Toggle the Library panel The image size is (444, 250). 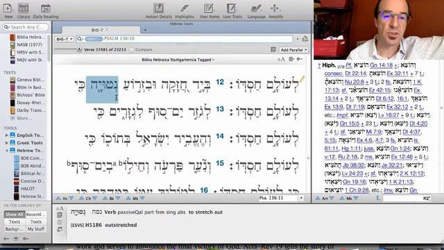pyautogui.click(x=23, y=11)
